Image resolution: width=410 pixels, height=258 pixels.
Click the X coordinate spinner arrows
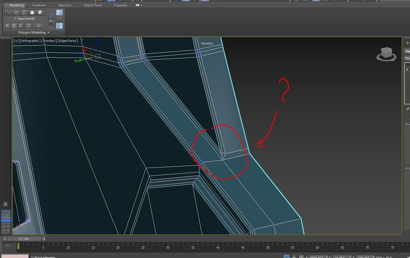point(327,257)
